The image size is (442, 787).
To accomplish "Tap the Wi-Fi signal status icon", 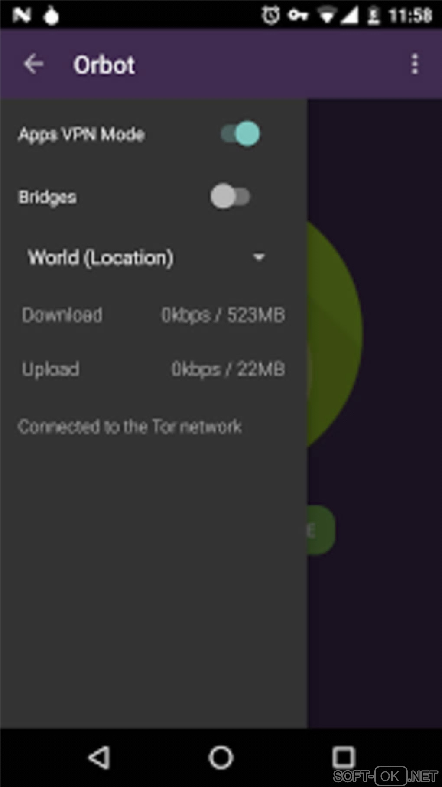I will point(326,16).
